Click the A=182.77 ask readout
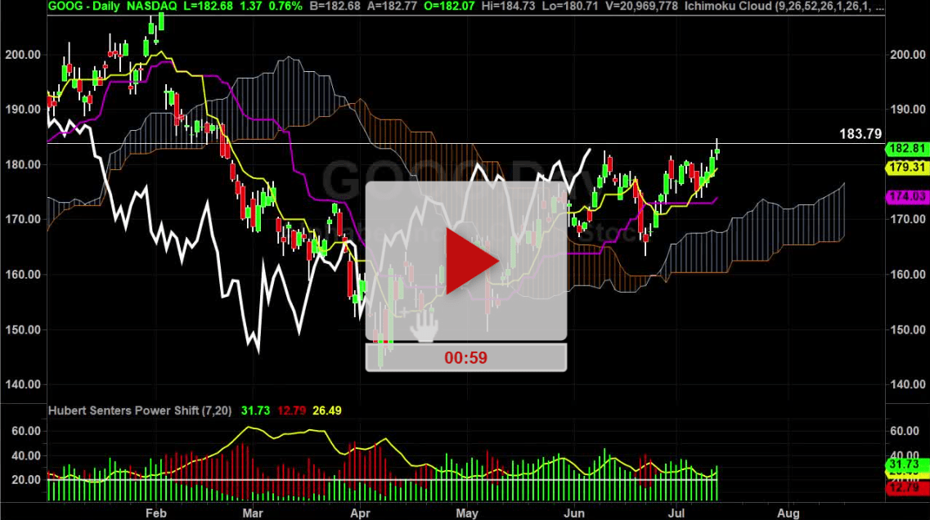This screenshot has width=930, height=520. (x=393, y=7)
